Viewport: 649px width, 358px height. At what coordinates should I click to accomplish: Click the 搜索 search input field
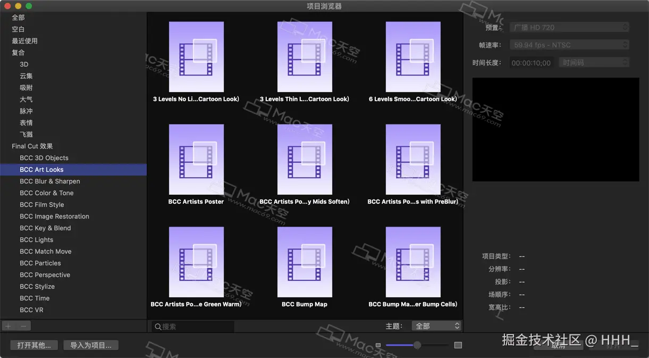coord(192,327)
